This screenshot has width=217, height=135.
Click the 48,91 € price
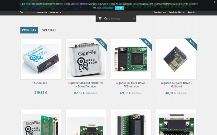click(171, 93)
